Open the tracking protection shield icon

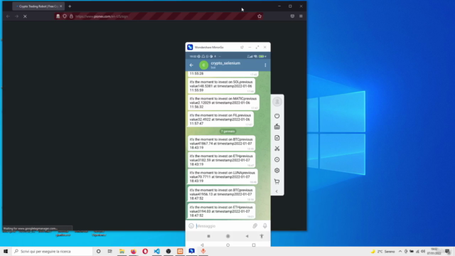(65, 16)
